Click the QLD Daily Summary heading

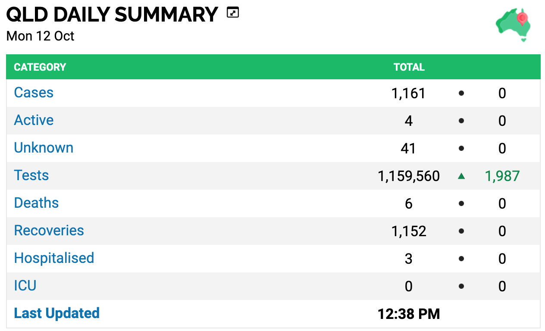[x=112, y=15]
